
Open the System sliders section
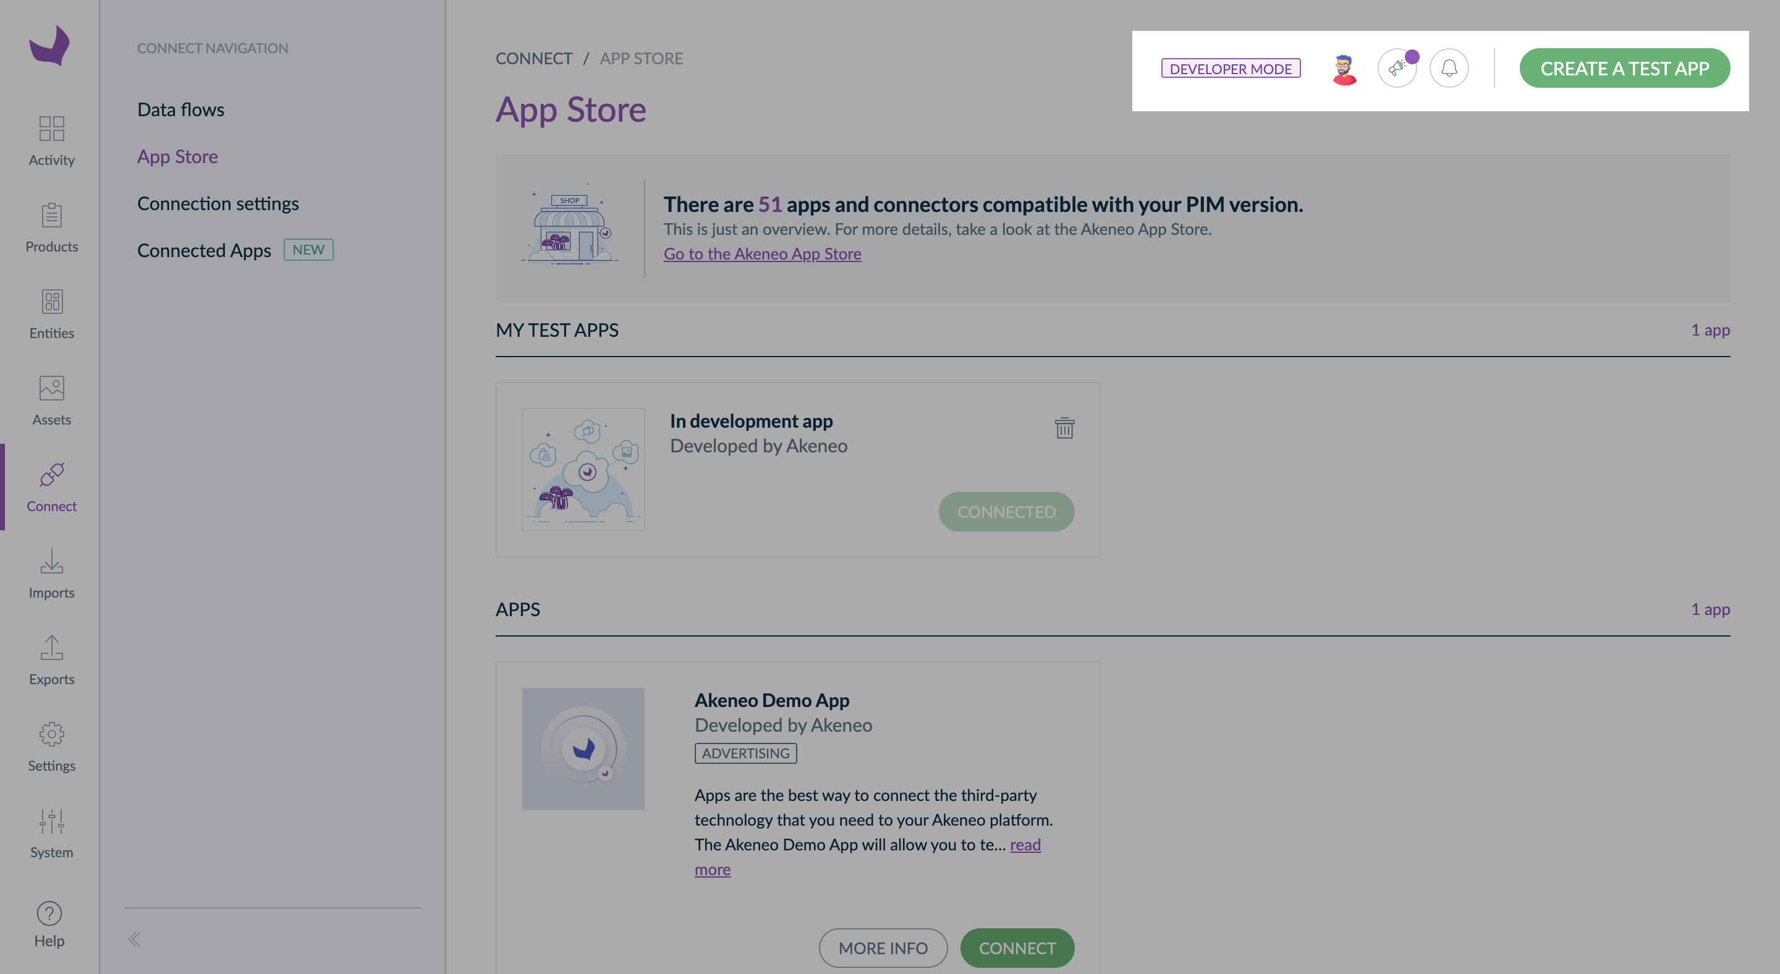coord(51,833)
